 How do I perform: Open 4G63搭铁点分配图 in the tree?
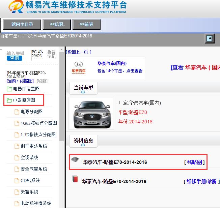(x=39, y=123)
